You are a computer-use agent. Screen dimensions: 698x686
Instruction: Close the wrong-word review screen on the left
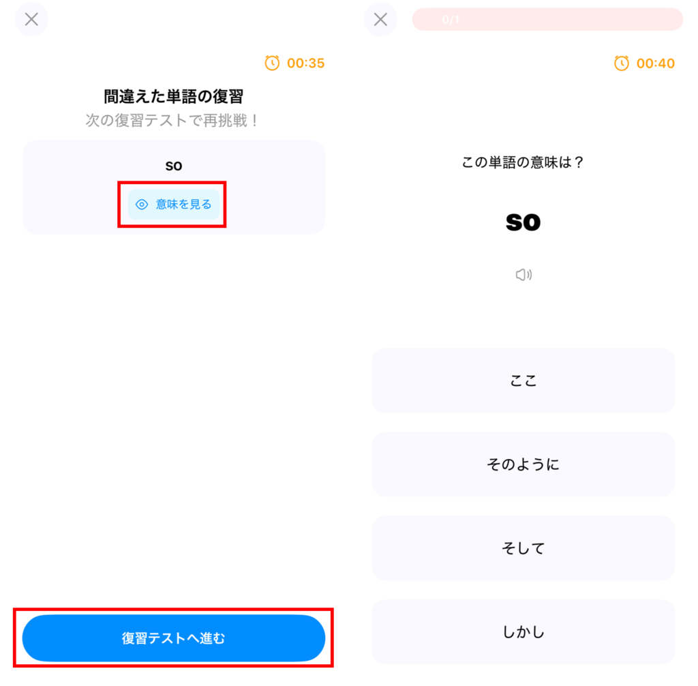coord(31,19)
